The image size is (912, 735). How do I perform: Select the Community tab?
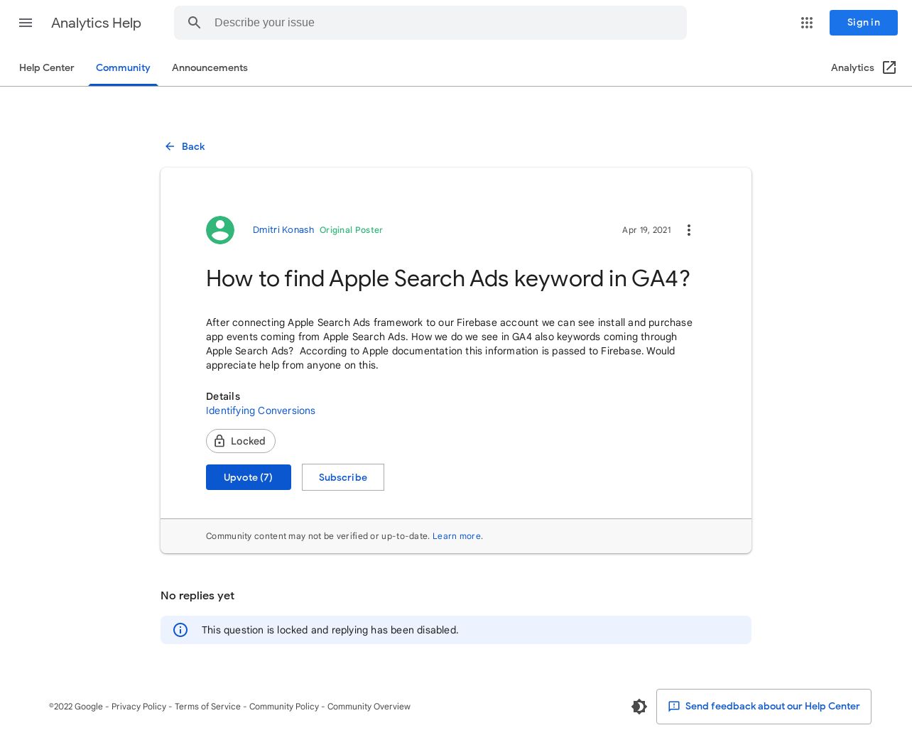point(123,67)
